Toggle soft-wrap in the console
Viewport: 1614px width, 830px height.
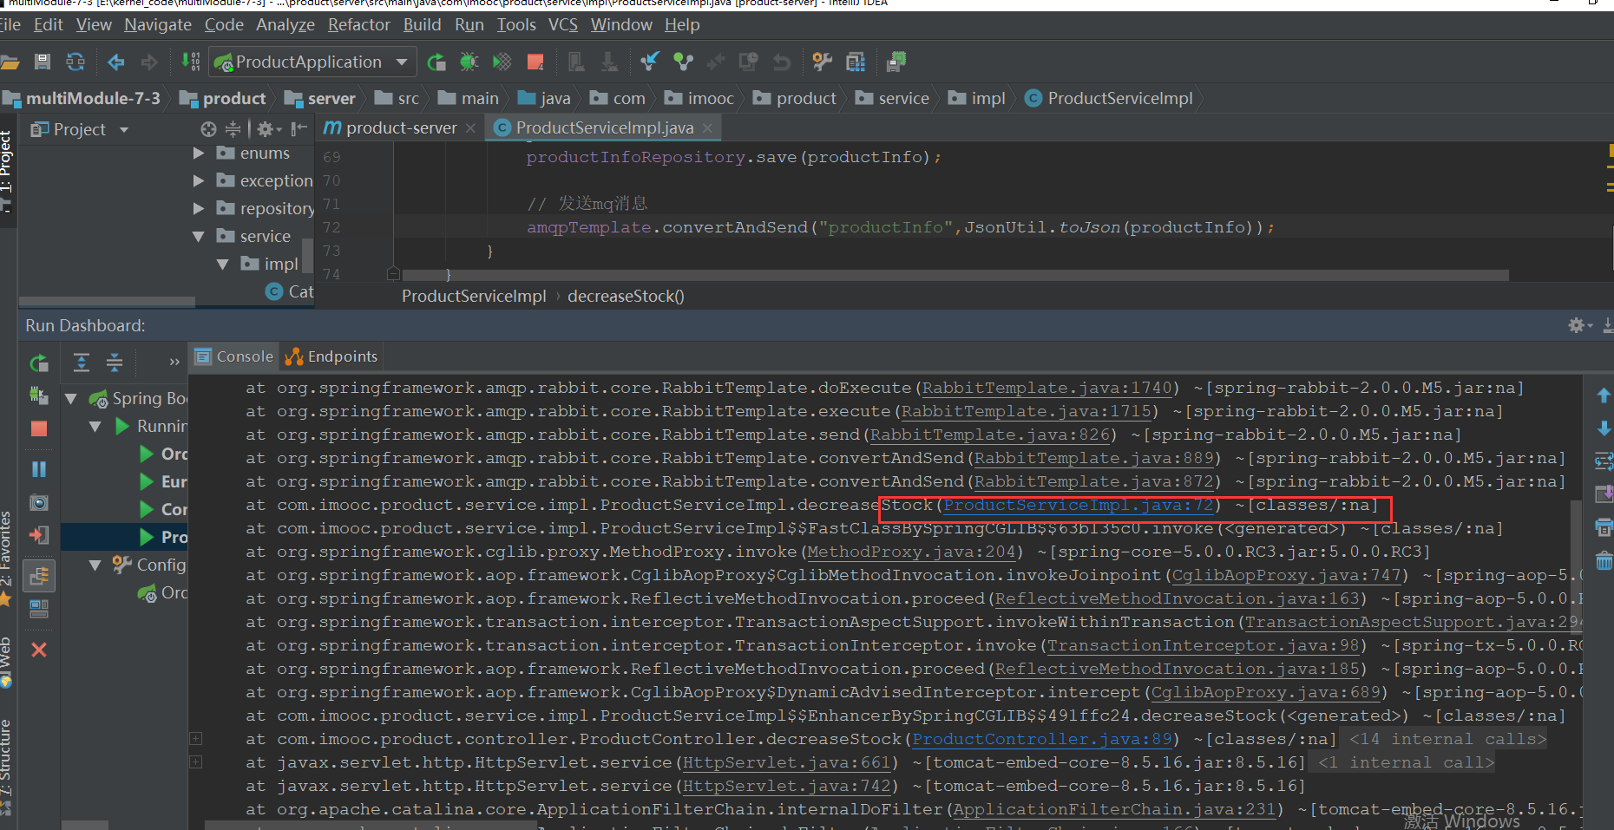pyautogui.click(x=1604, y=461)
